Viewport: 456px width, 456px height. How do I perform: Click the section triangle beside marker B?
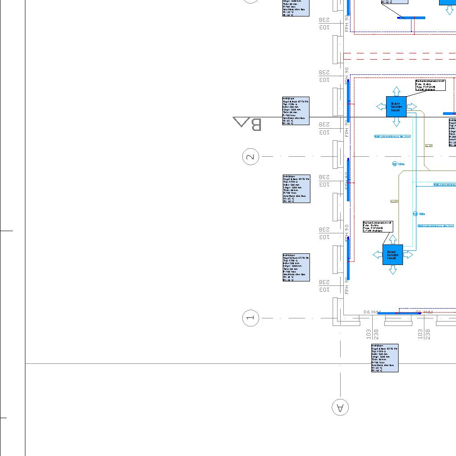241,122
